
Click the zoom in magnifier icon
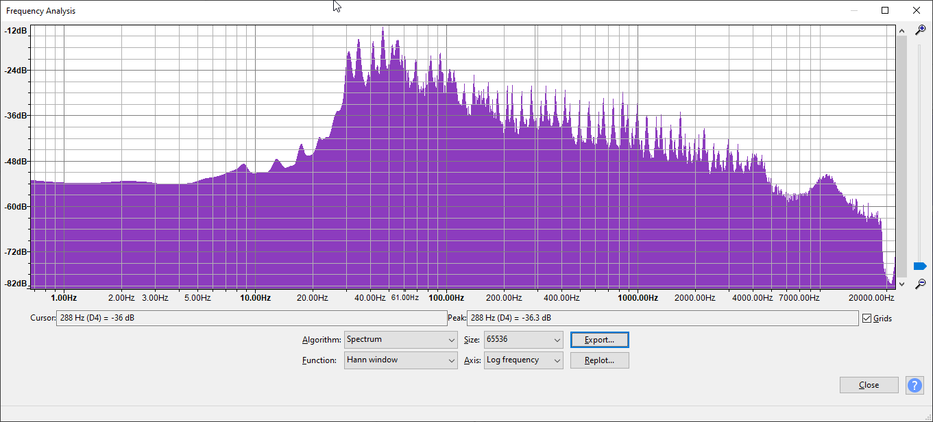coord(920,30)
